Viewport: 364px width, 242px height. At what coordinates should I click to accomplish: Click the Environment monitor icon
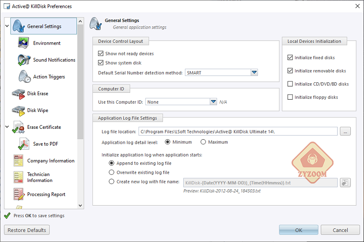[x=24, y=43]
